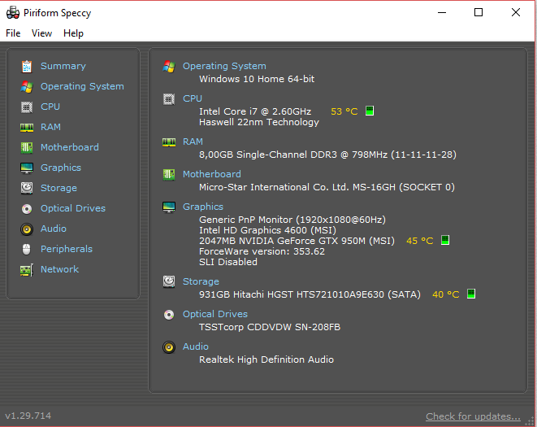Open the View menu
Viewport: 537px width, 427px height.
tap(41, 33)
